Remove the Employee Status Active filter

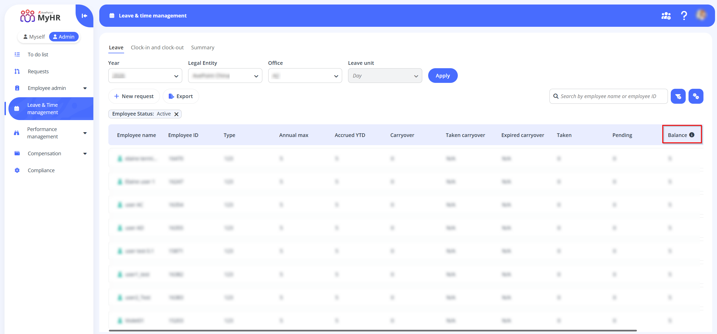[x=177, y=114]
